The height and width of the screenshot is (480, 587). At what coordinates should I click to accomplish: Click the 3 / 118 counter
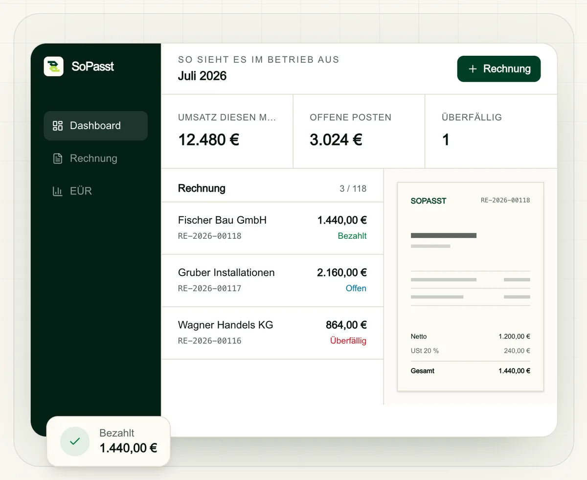coord(353,188)
